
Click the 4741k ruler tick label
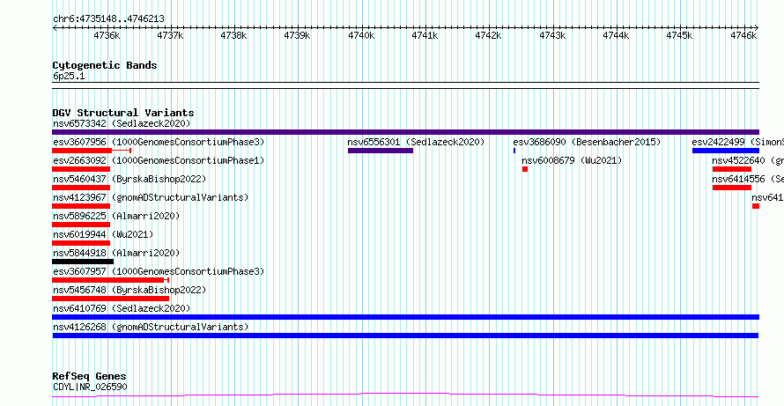[425, 35]
